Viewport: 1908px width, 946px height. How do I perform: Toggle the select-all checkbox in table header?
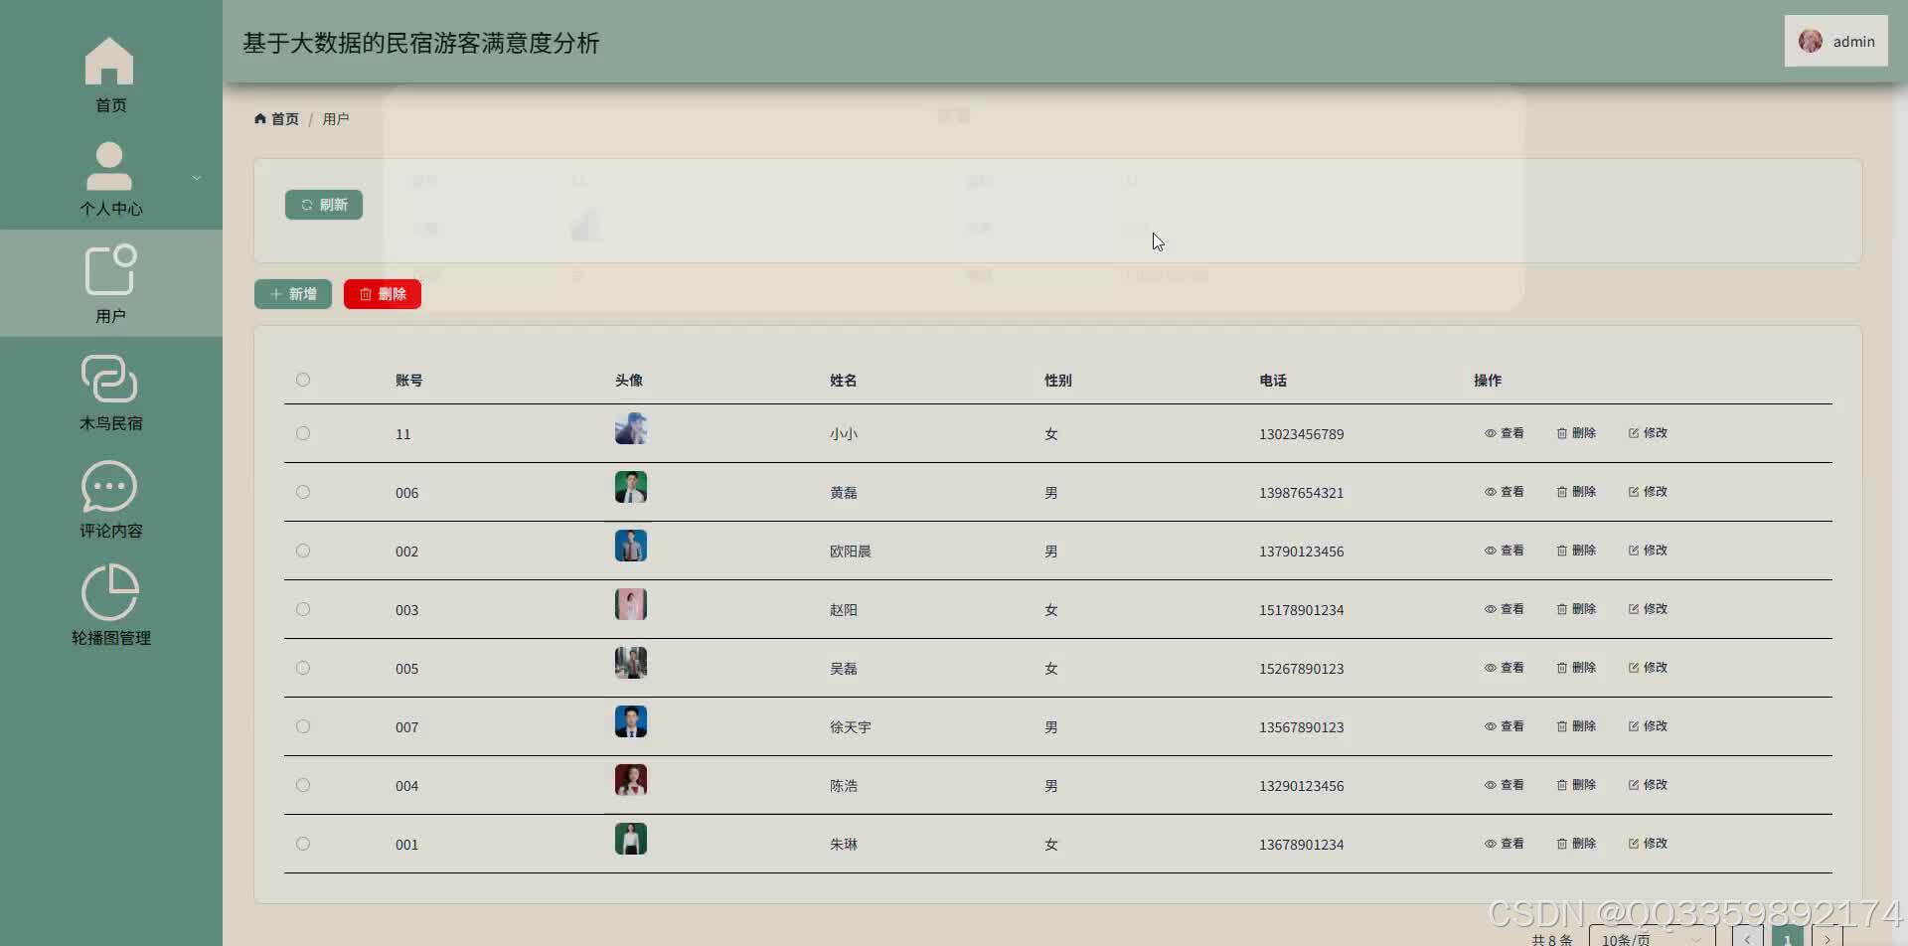pyautogui.click(x=303, y=380)
